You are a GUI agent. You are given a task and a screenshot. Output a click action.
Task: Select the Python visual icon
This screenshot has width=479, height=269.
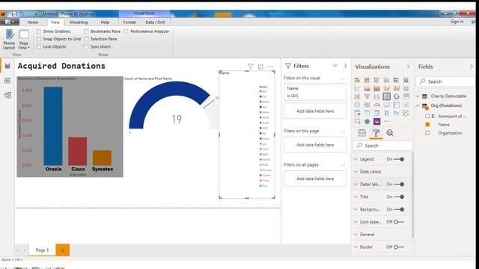(x=396, y=113)
